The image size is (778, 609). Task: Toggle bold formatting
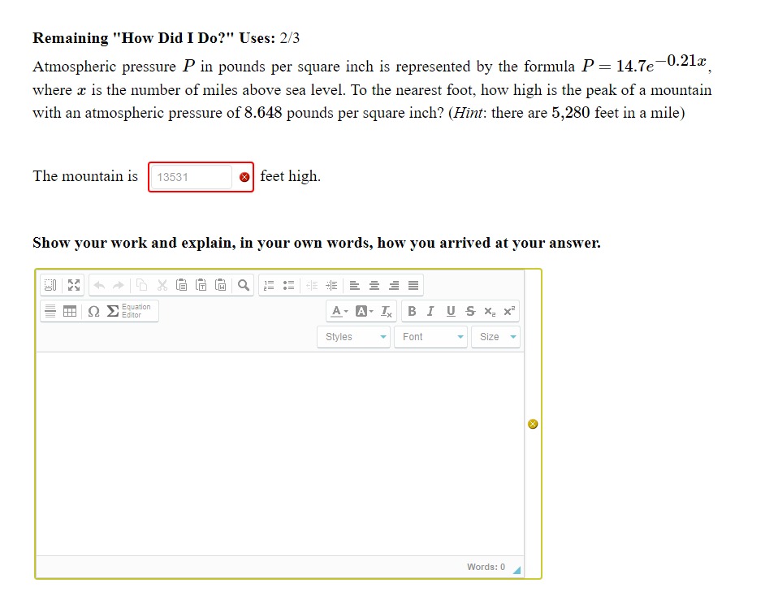click(412, 311)
